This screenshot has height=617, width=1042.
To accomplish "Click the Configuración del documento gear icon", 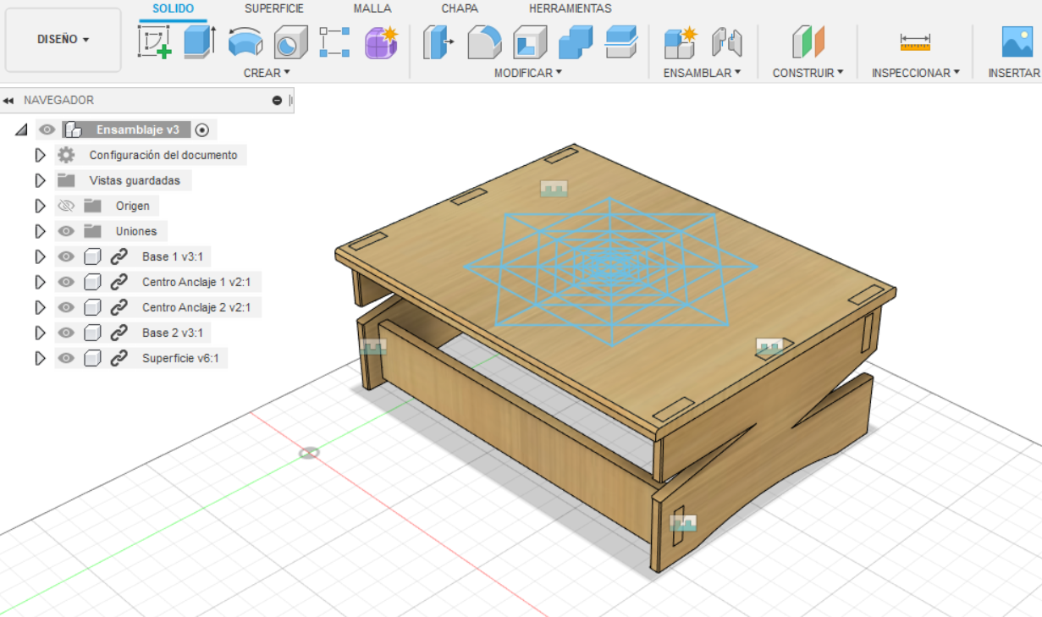I will click(x=66, y=155).
